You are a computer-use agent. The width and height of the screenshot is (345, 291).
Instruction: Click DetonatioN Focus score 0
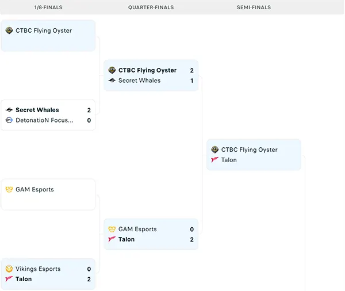click(89, 120)
